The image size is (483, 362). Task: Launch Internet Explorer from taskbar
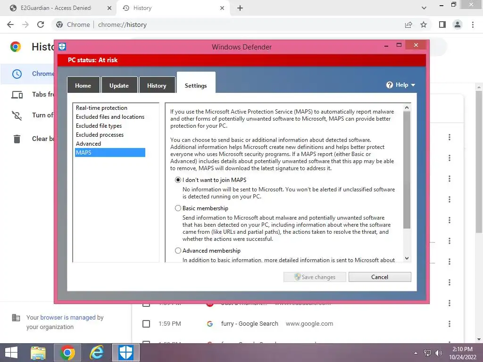click(x=96, y=353)
